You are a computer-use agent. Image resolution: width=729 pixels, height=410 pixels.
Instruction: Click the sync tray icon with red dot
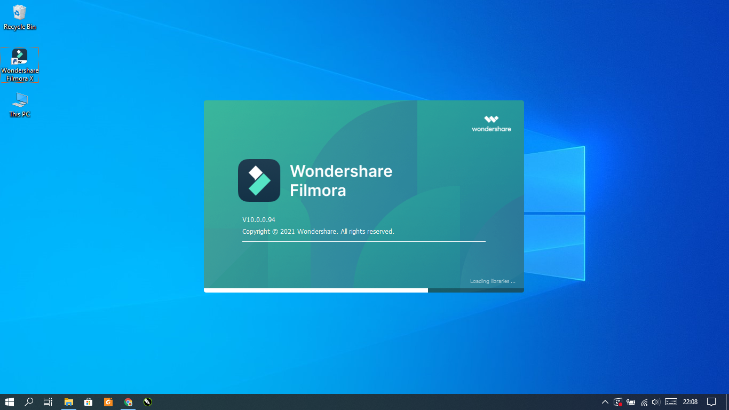tap(618, 402)
